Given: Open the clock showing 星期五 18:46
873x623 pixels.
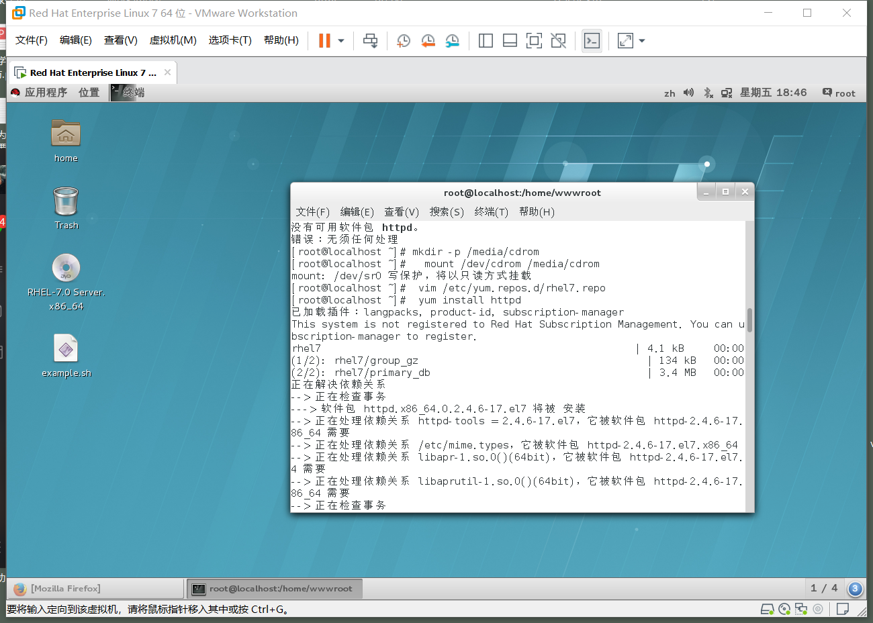Looking at the screenshot, I should click(x=773, y=93).
